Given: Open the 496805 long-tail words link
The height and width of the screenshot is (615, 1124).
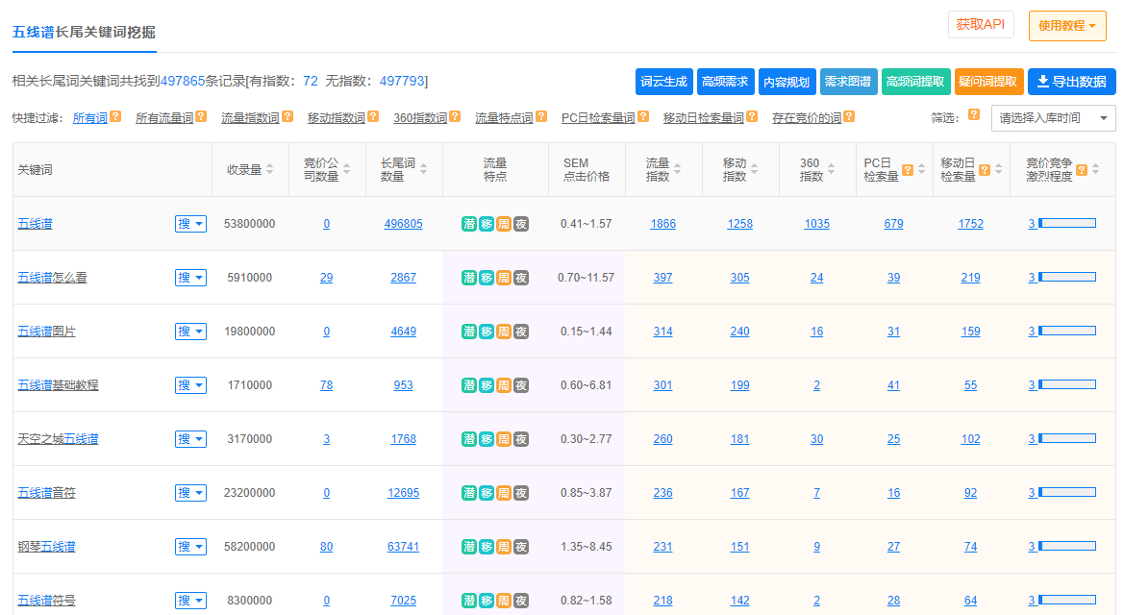Looking at the screenshot, I should coord(404,223).
